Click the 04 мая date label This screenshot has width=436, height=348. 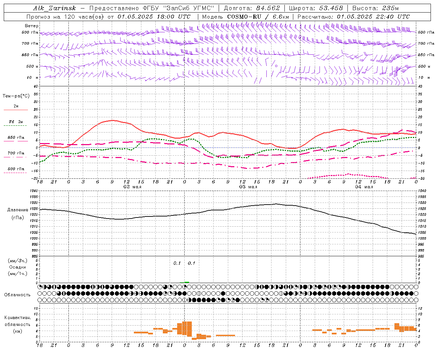[x=364, y=187]
